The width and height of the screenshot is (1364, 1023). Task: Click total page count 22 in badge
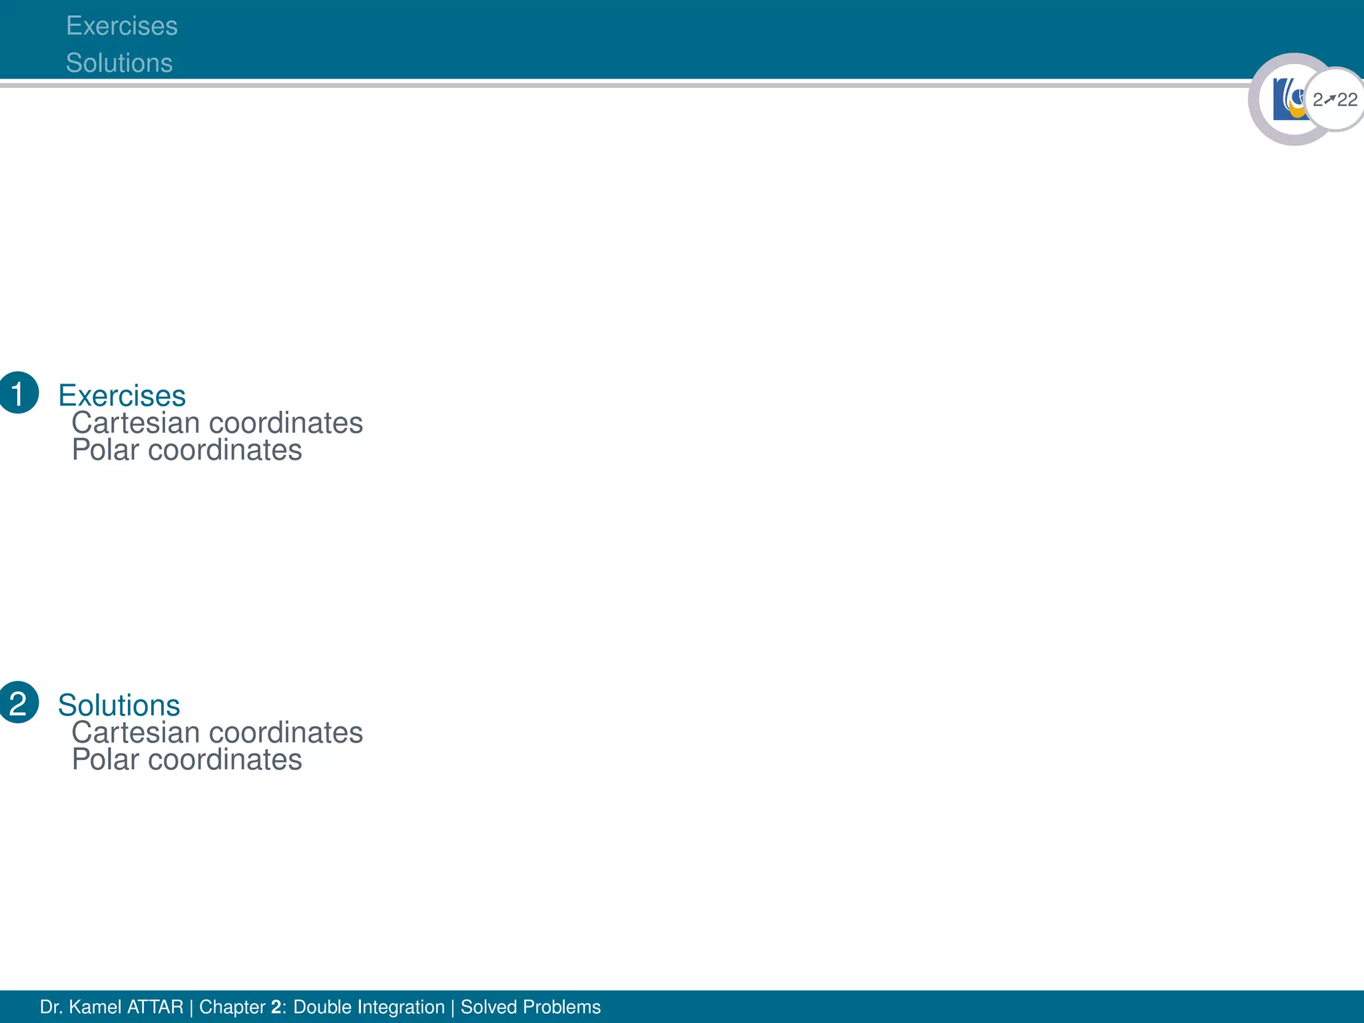pyautogui.click(x=1347, y=100)
